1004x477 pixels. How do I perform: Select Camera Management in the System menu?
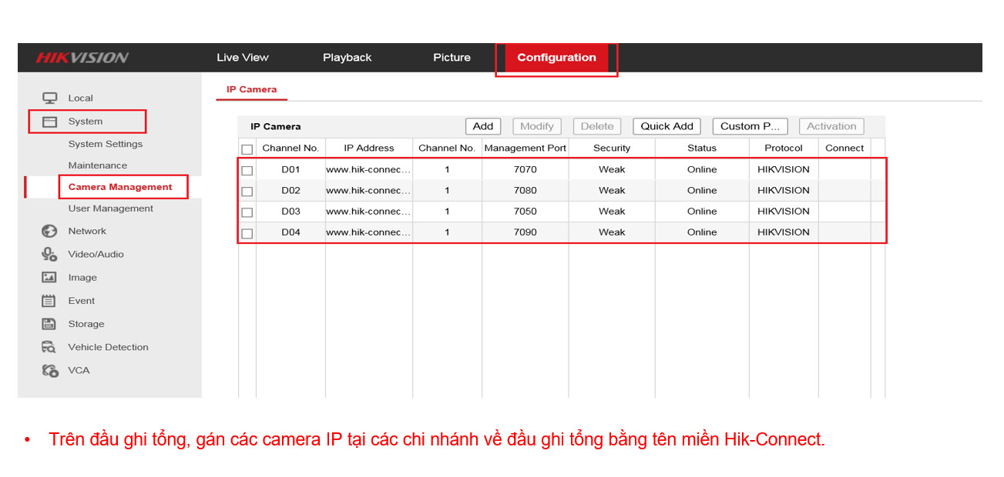(x=120, y=187)
